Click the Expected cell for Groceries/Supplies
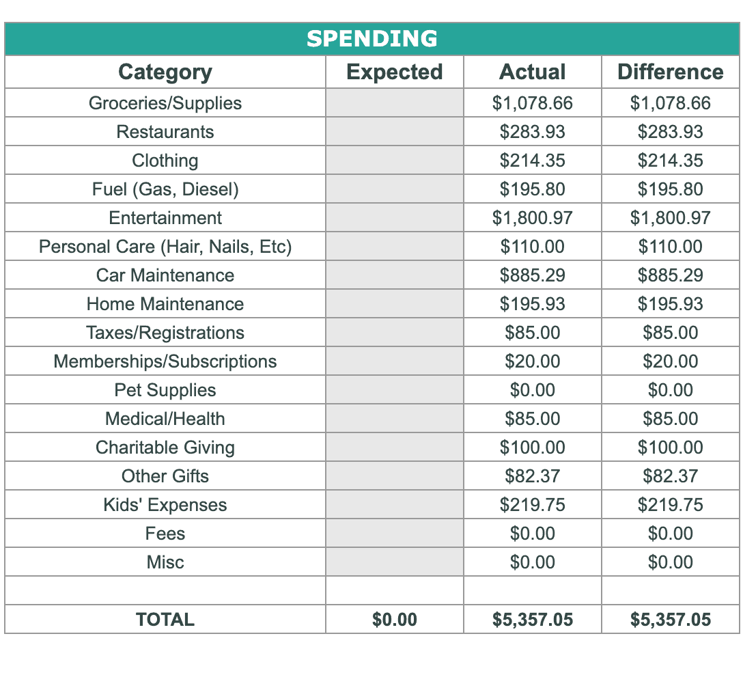The height and width of the screenshot is (675, 743). pyautogui.click(x=394, y=103)
